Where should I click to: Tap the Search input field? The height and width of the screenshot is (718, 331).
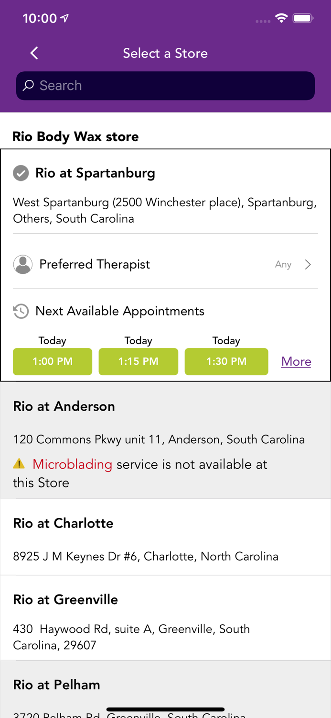pos(165,85)
